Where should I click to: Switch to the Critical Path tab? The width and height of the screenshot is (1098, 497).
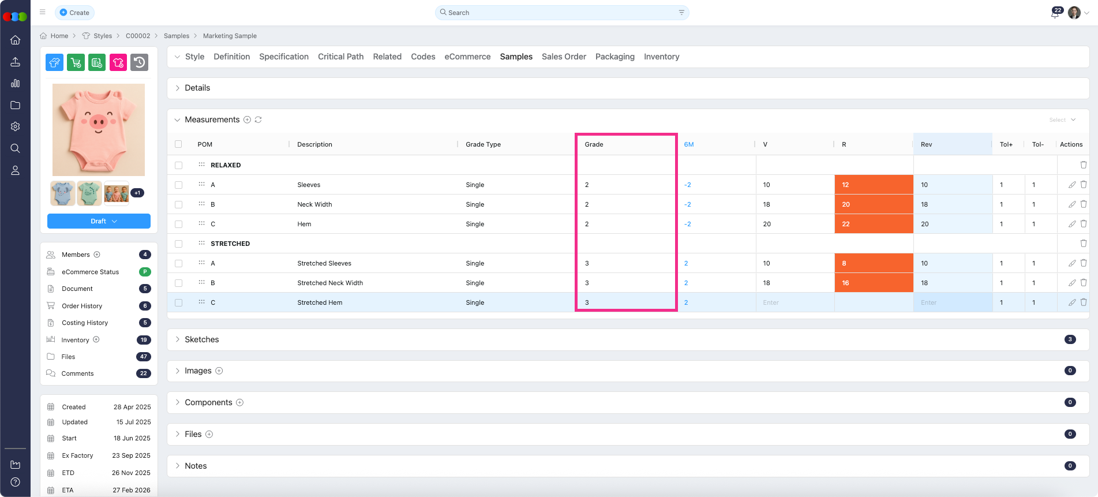pos(340,57)
